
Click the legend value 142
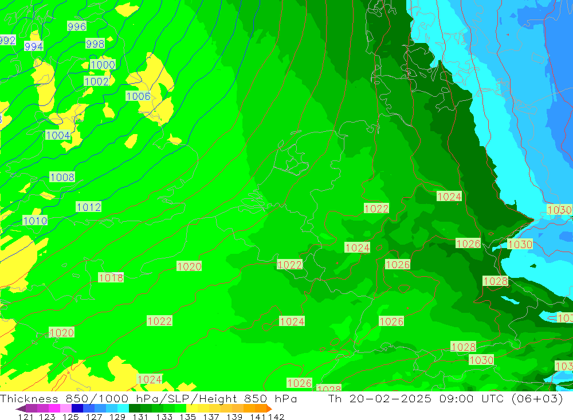click(276, 417)
